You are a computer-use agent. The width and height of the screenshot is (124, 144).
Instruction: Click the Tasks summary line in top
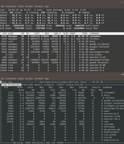tap(45, 13)
